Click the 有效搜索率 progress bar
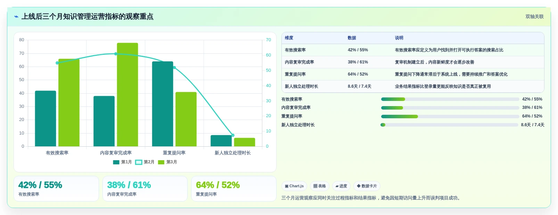 (x=450, y=99)
